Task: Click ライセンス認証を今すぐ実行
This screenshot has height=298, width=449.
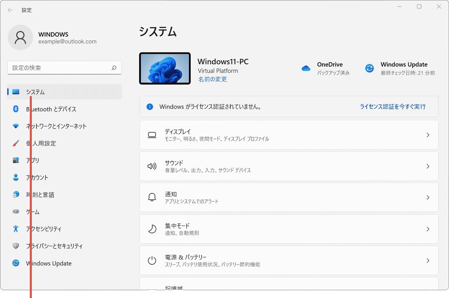Action: click(393, 106)
